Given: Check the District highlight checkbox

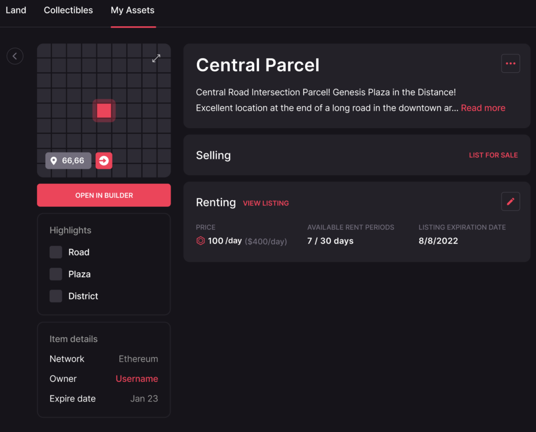Looking at the screenshot, I should pyautogui.click(x=56, y=296).
